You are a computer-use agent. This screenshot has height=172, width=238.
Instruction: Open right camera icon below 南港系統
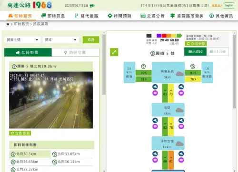click(181, 86)
